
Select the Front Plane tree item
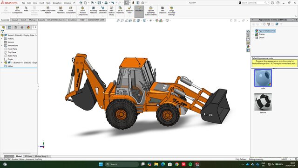tap(13, 49)
